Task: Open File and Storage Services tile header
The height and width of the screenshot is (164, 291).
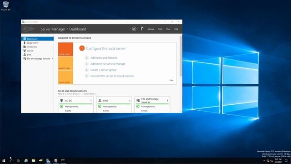Action: [x=153, y=100]
